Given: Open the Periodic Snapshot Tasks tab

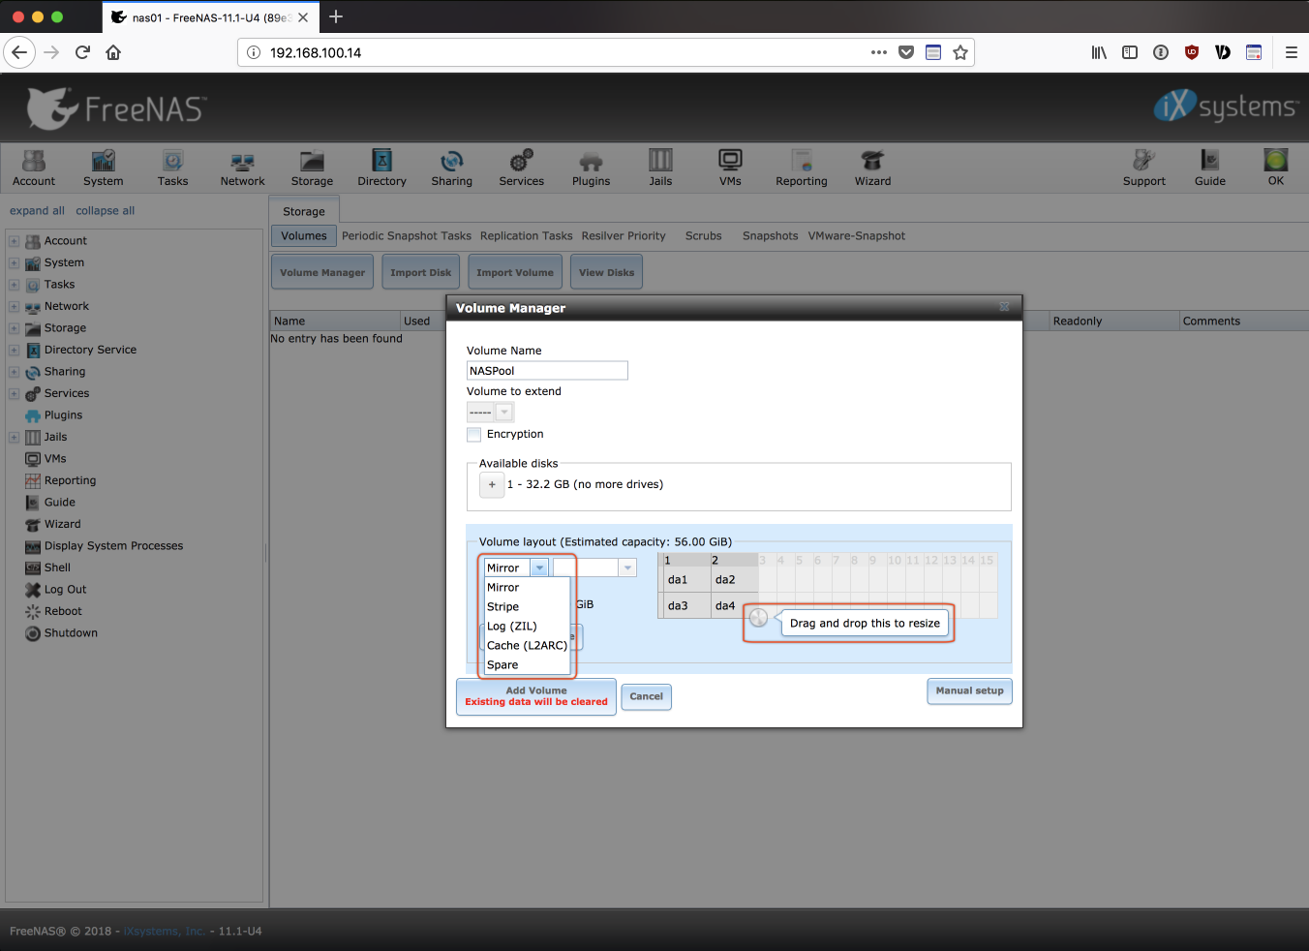Looking at the screenshot, I should [x=407, y=236].
